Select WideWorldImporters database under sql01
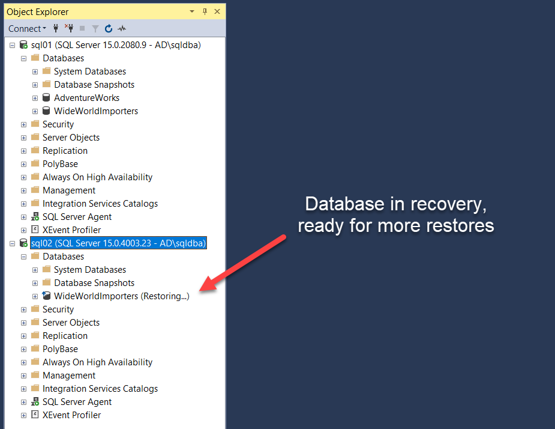The height and width of the screenshot is (429, 555). tap(96, 111)
